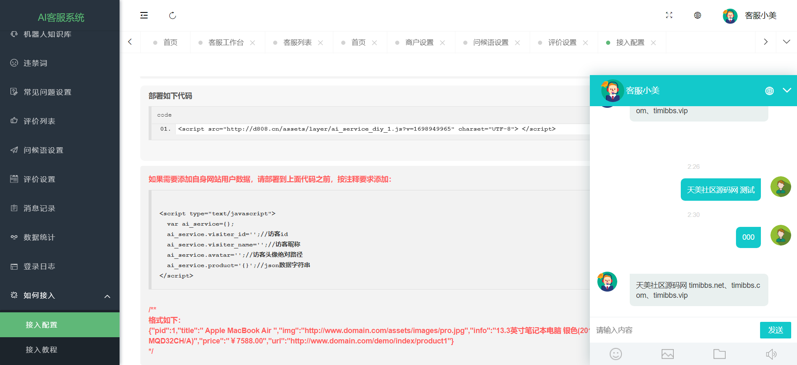Open 评价设置 in the sidebar
The height and width of the screenshot is (365, 797).
(60, 179)
